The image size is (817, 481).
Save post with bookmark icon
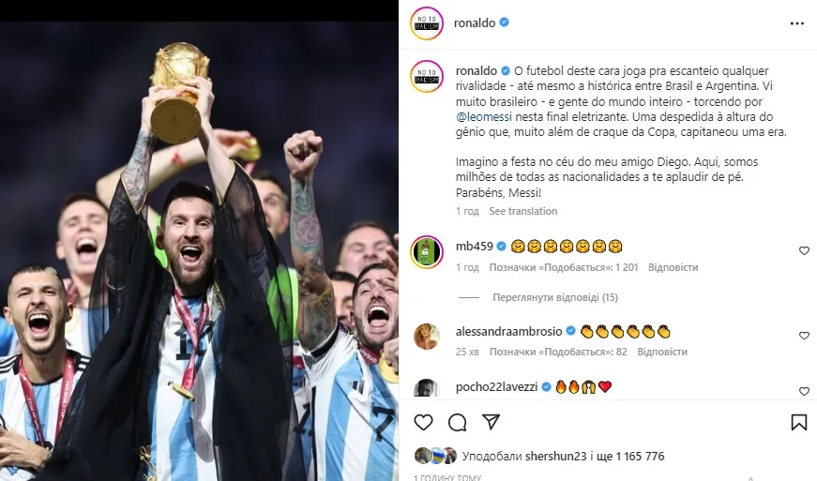point(799,422)
